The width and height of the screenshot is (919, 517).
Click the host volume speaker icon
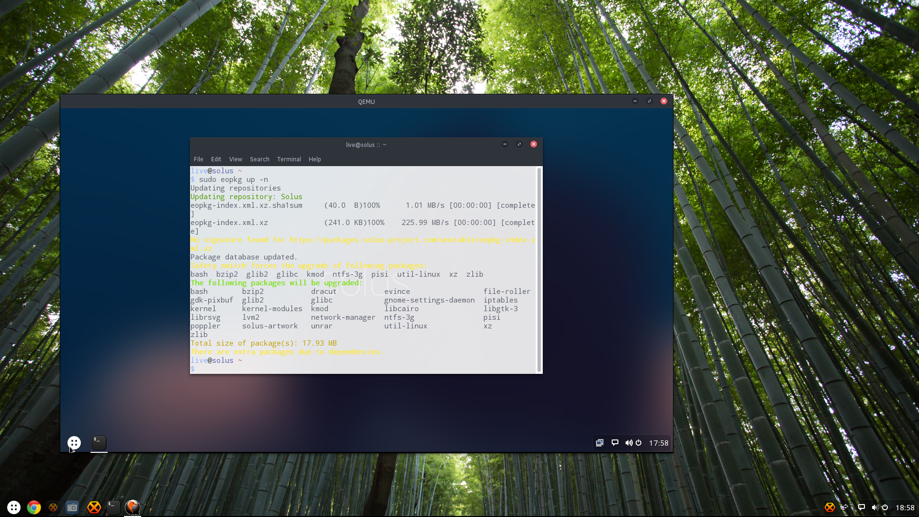(874, 507)
